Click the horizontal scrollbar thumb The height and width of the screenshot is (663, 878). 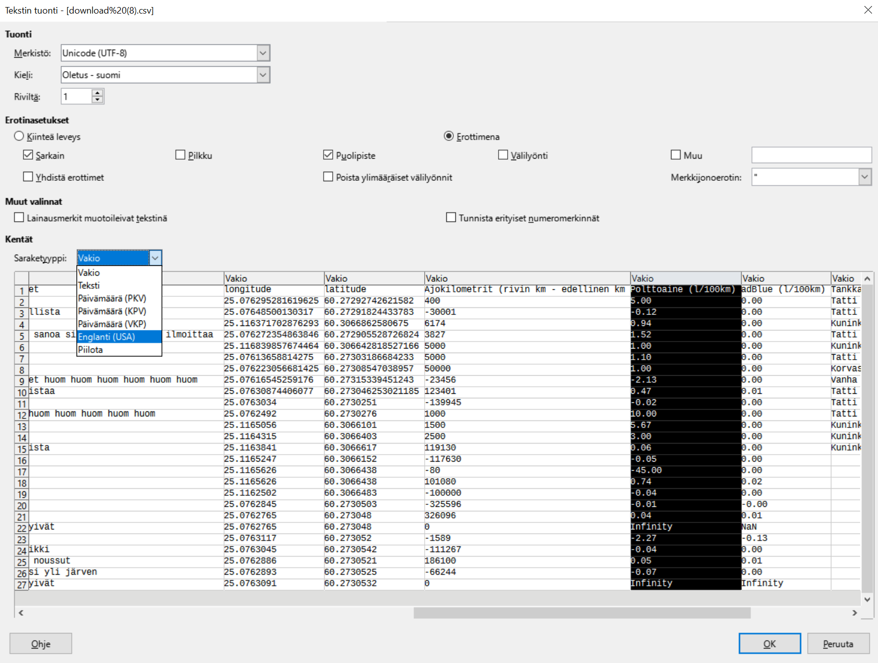pos(582,613)
